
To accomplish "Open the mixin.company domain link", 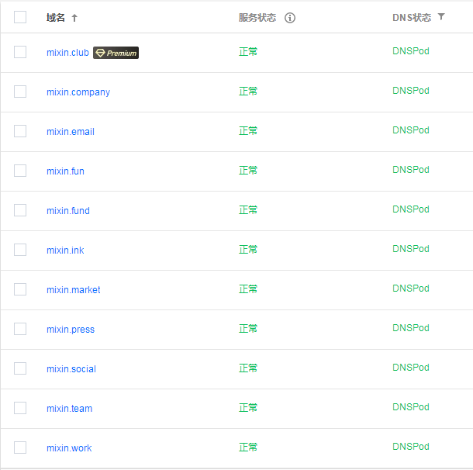I will [x=78, y=92].
